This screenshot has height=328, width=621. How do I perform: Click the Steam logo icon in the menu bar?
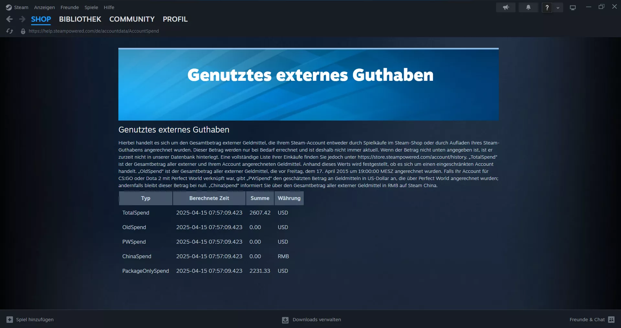pos(9,7)
